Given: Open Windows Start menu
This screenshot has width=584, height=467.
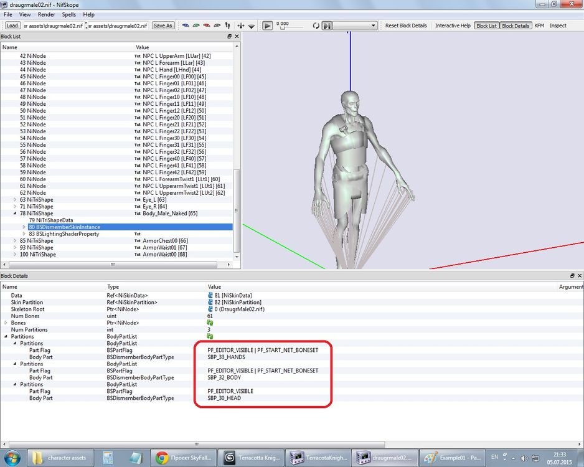Looking at the screenshot, I should tap(12, 457).
